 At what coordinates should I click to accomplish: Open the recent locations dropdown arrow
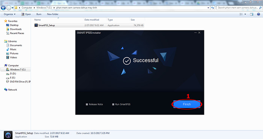tap(12, 8)
